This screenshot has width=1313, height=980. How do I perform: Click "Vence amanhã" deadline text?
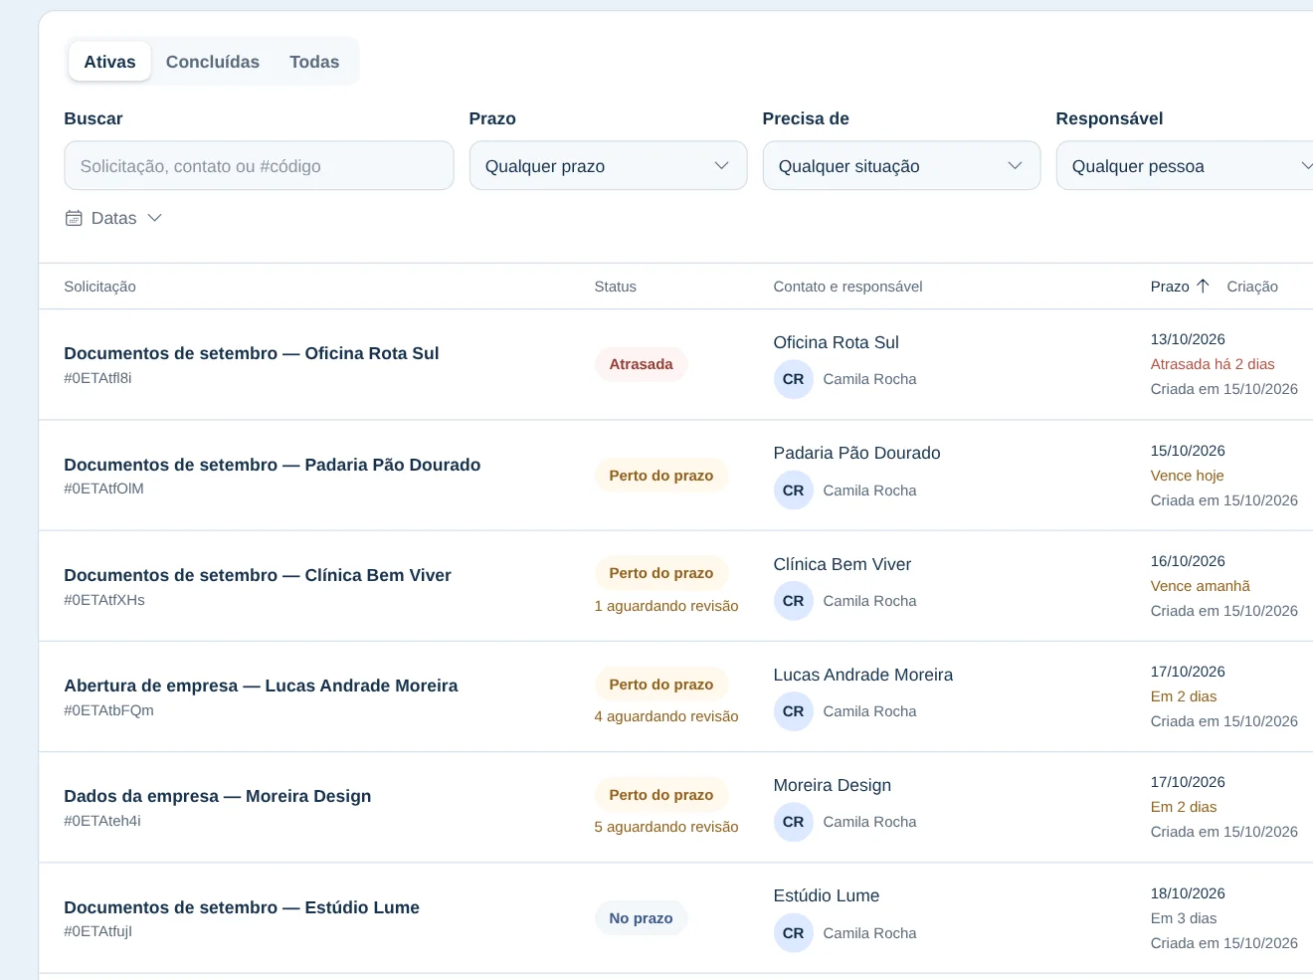[x=1201, y=586]
